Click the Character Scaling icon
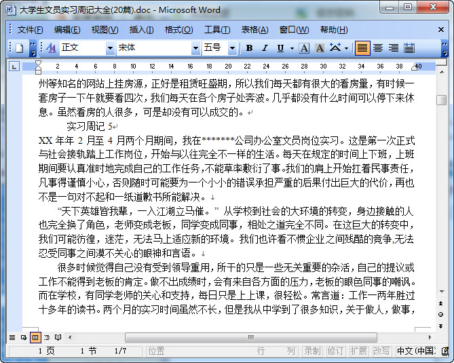The width and height of the screenshot is (454, 363). click(335, 47)
